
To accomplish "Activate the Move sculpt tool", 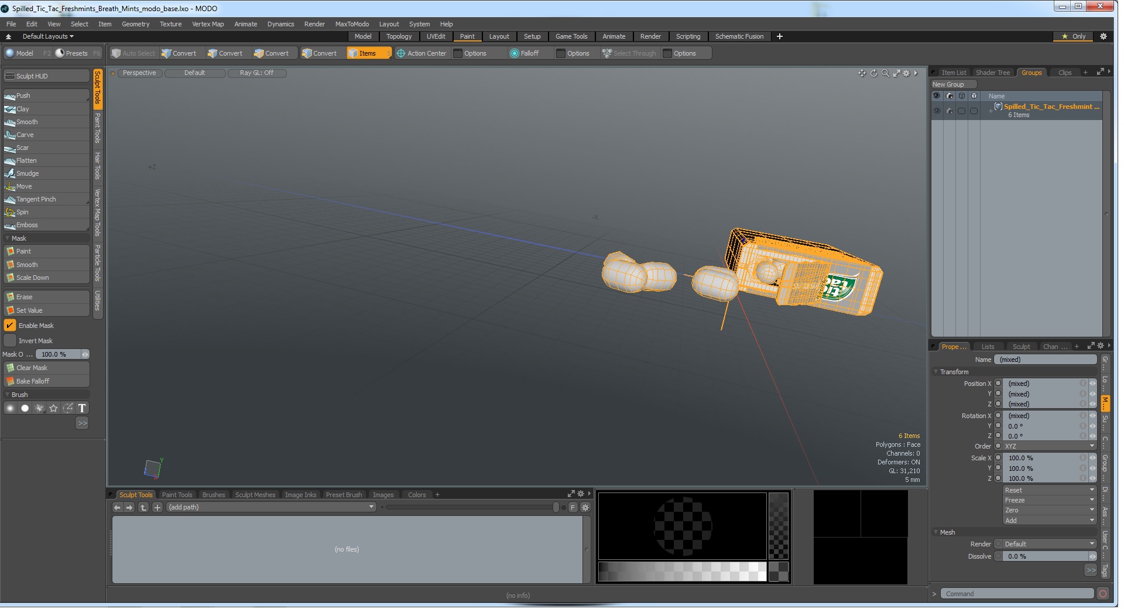I will point(46,186).
